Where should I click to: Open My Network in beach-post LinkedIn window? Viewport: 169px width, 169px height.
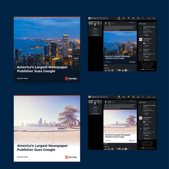click(124, 97)
